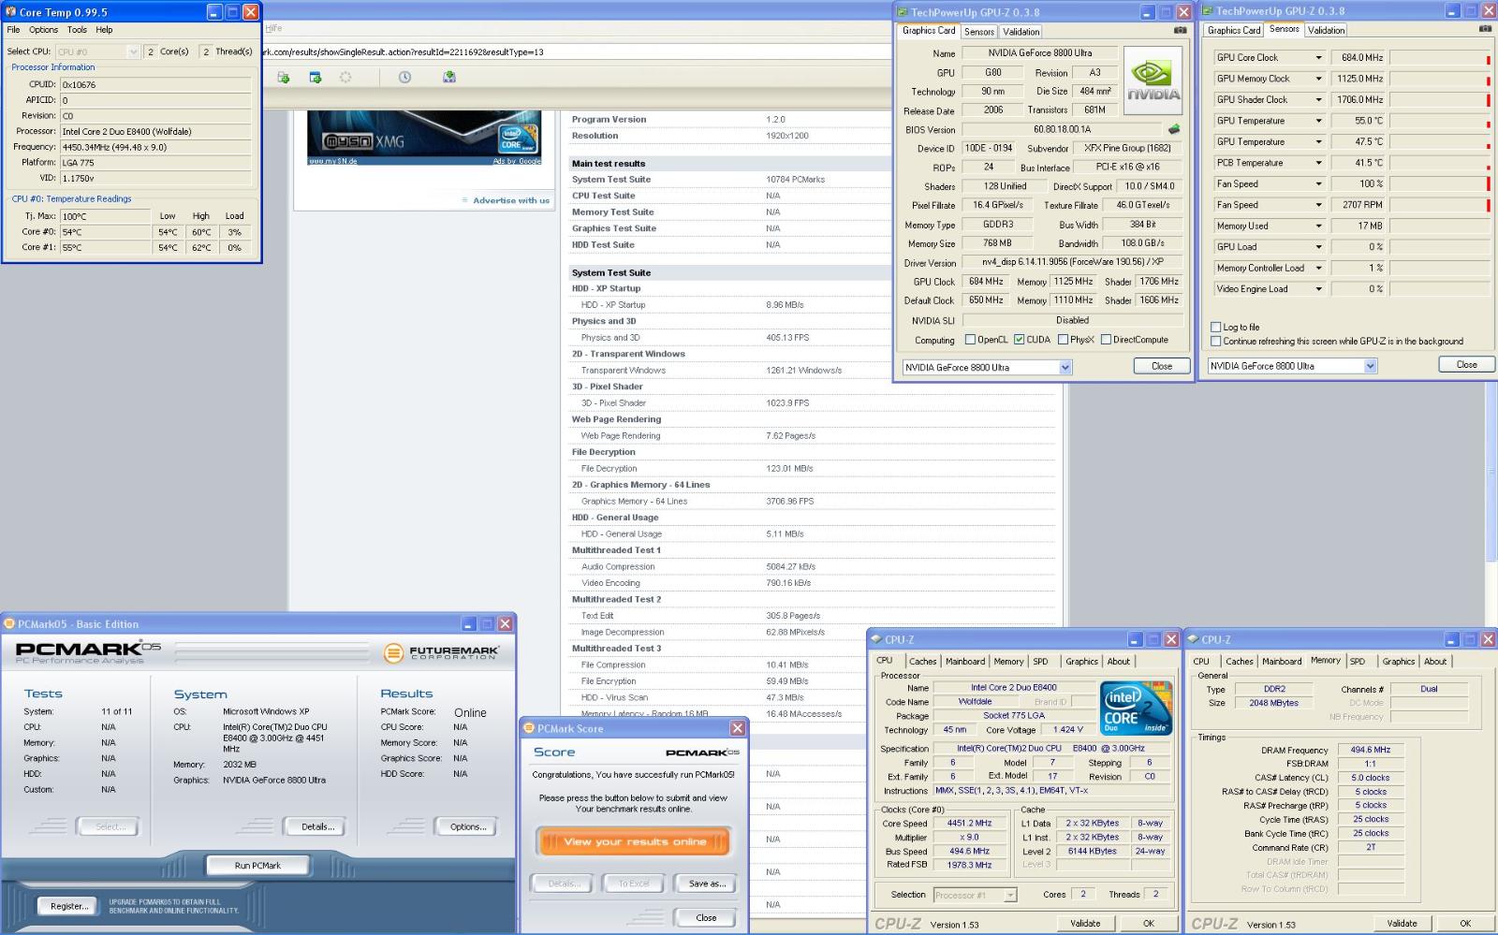This screenshot has width=1498, height=935.
Task: Click the CPU-Z CPU window title icon
Action: (876, 639)
